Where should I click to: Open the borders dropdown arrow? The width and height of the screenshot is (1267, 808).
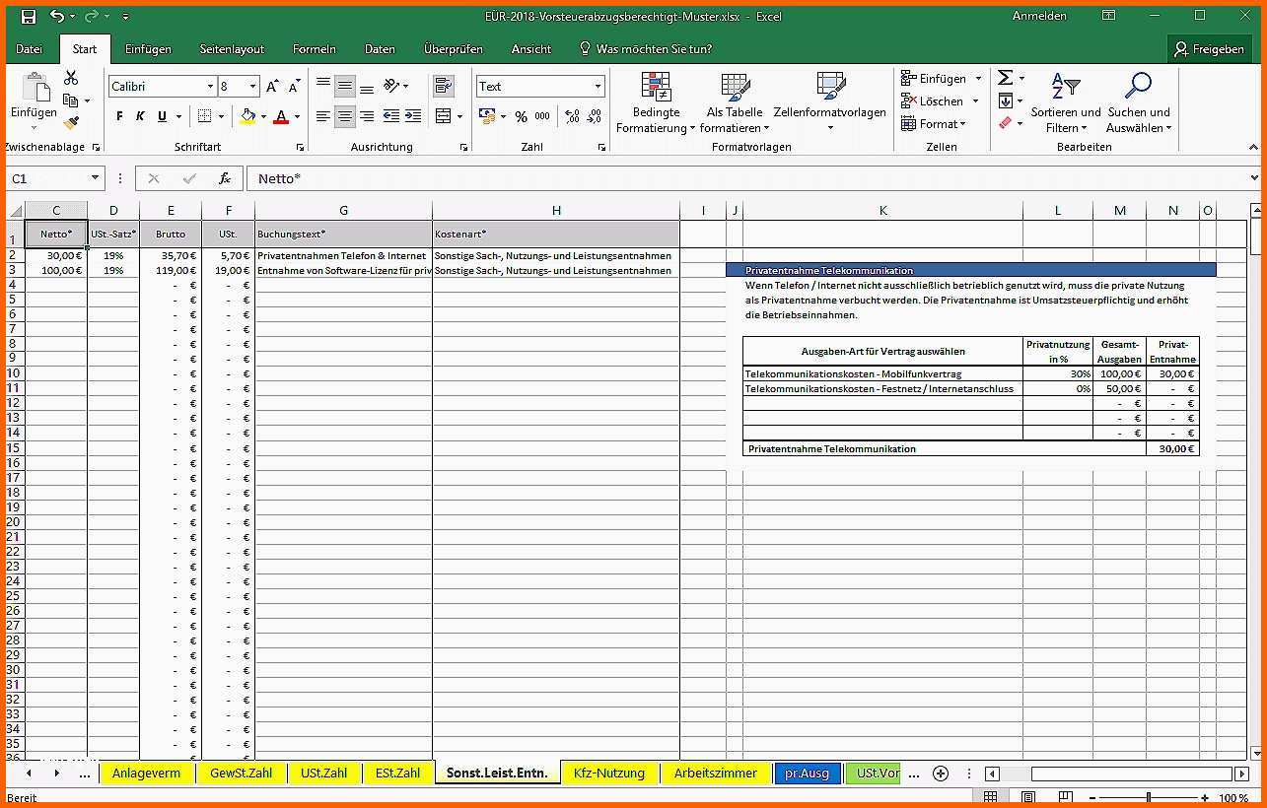click(x=221, y=116)
